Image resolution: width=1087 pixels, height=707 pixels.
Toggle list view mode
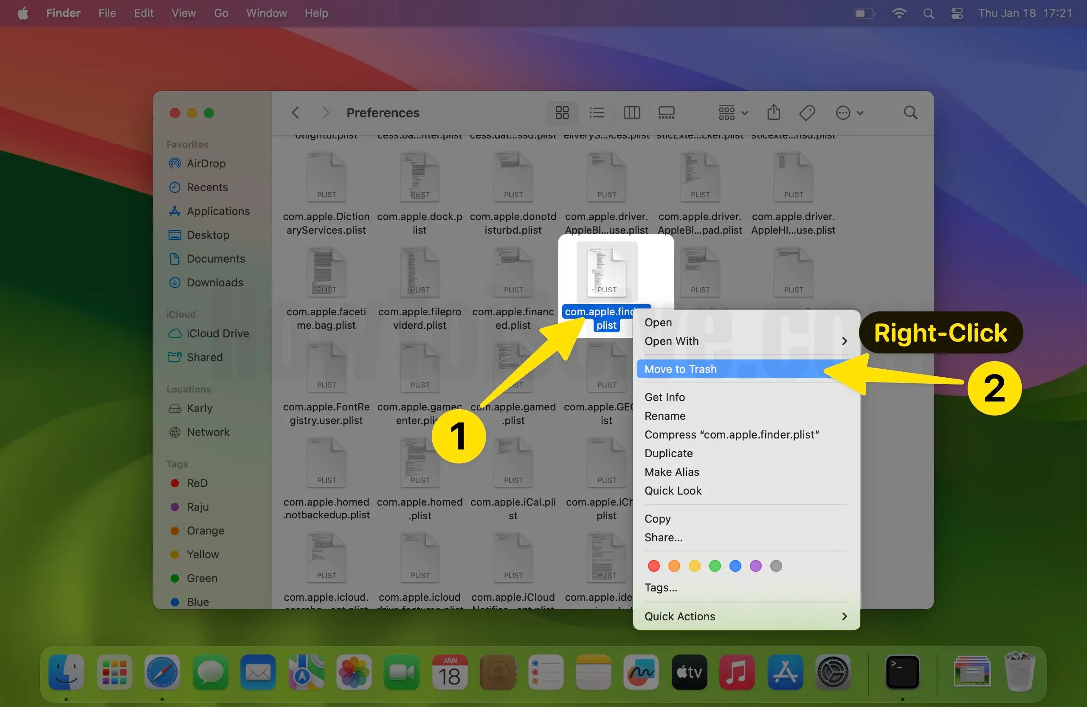pyautogui.click(x=597, y=113)
